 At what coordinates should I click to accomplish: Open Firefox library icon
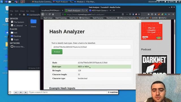149,14
